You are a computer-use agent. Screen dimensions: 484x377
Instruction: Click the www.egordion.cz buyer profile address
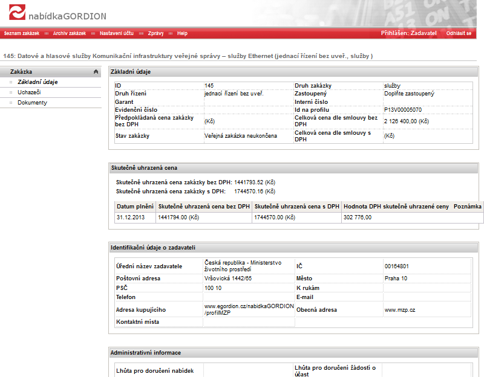click(249, 309)
